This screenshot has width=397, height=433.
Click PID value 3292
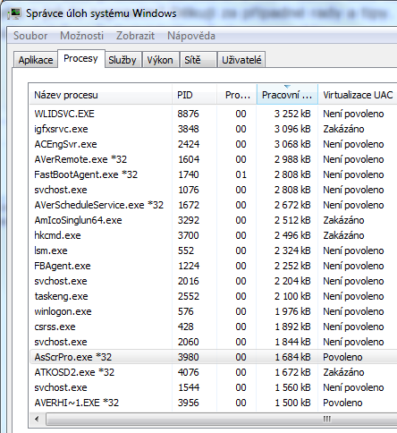(x=188, y=220)
